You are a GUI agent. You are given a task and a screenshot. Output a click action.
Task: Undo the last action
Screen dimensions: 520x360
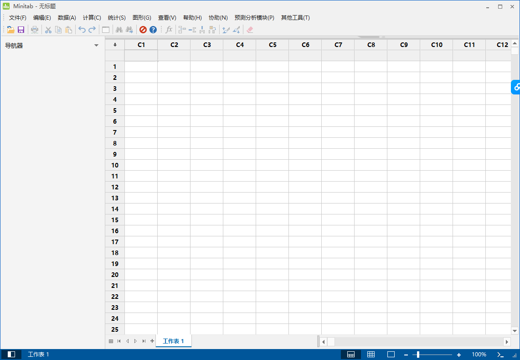click(82, 30)
